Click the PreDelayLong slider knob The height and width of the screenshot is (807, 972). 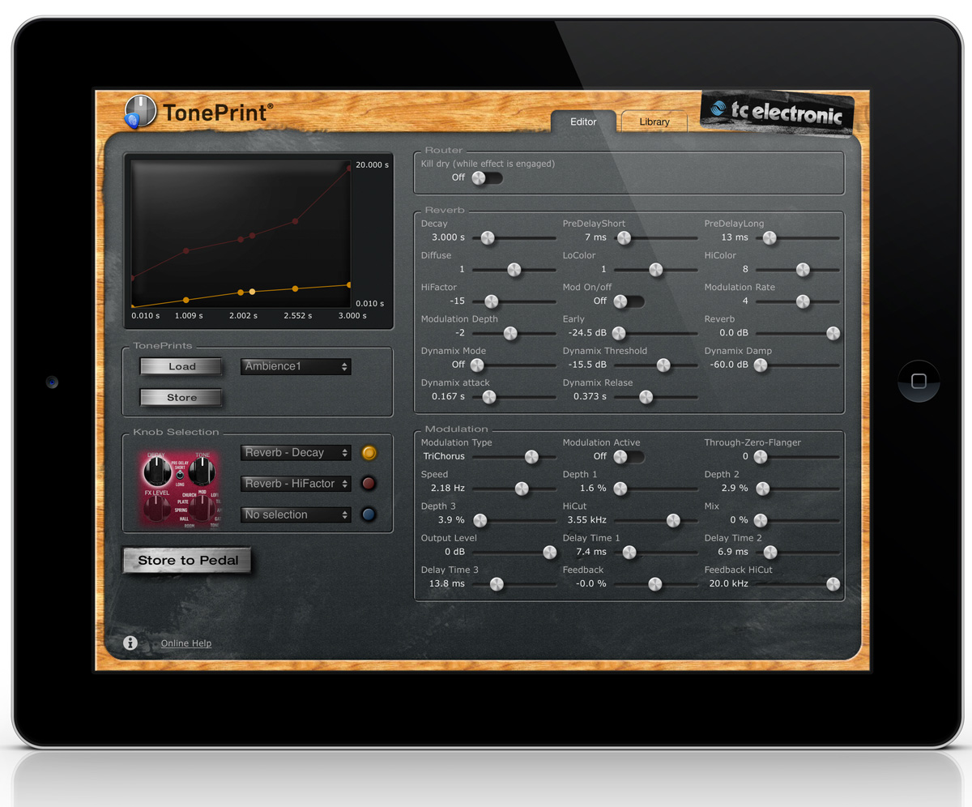point(769,237)
